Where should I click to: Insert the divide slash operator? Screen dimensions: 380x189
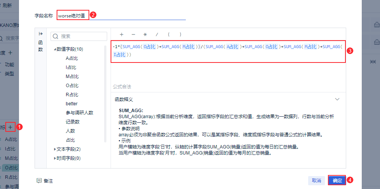tap(157, 34)
